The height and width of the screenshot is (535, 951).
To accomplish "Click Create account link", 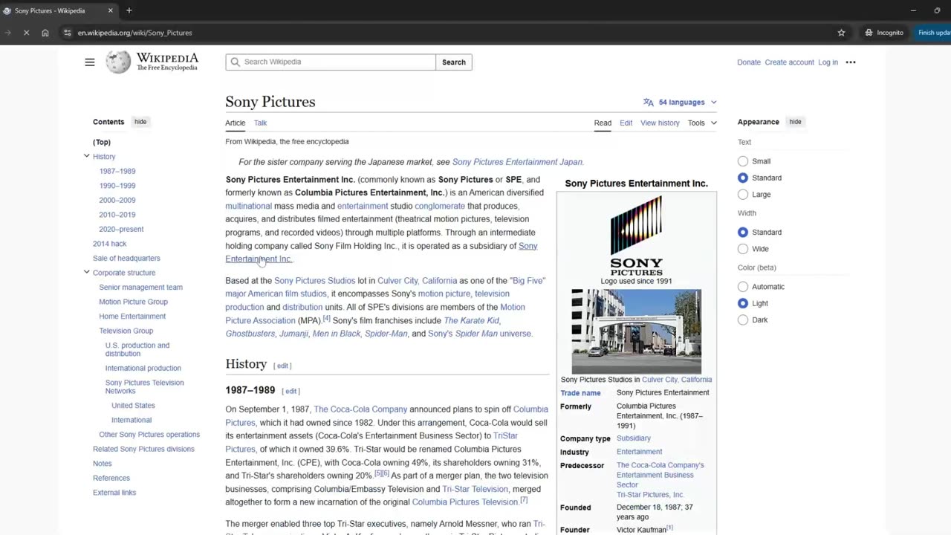I will coord(789,62).
